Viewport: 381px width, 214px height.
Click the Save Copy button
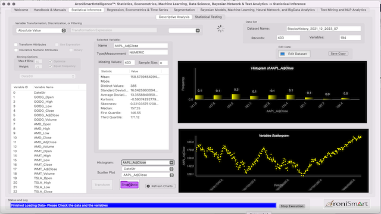[x=338, y=53]
